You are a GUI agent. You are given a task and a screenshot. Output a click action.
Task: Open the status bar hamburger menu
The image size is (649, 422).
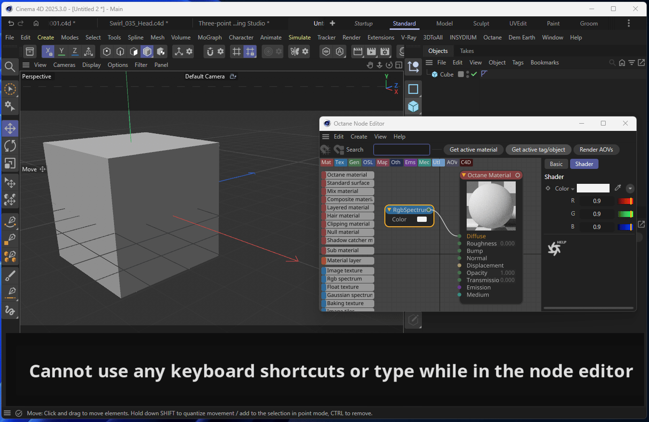coord(7,413)
